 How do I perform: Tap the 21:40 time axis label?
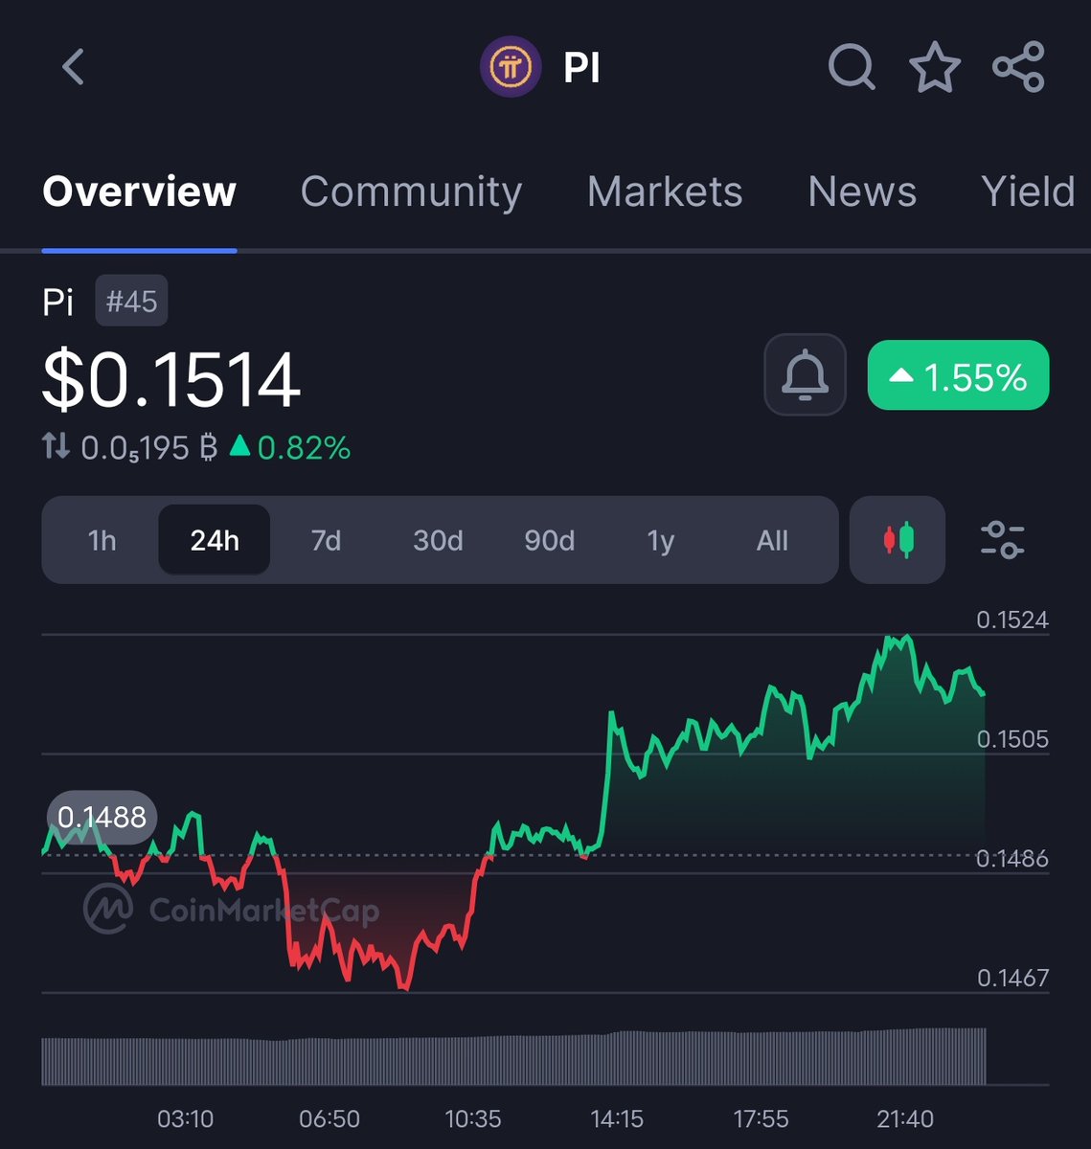(x=904, y=1118)
